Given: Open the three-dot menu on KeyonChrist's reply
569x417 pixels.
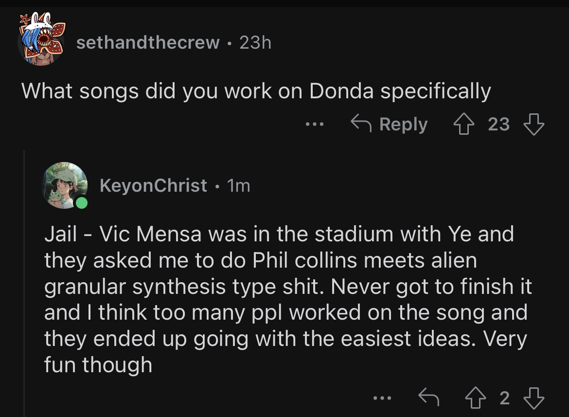Looking at the screenshot, I should tap(382, 399).
